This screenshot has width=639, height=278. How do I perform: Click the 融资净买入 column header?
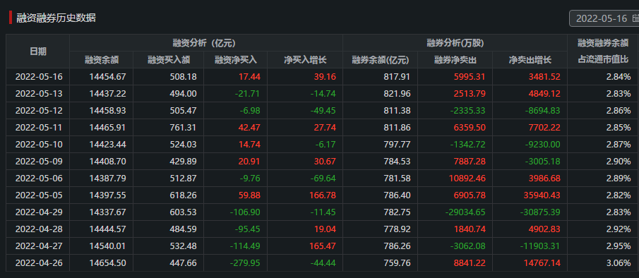pos(236,60)
